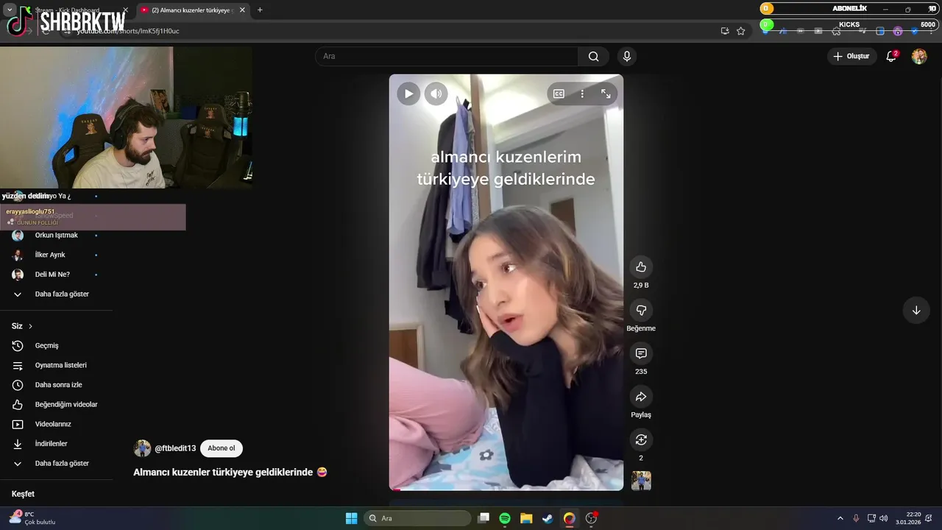
Task: Open the browser three-dot menu
Action: click(x=932, y=31)
